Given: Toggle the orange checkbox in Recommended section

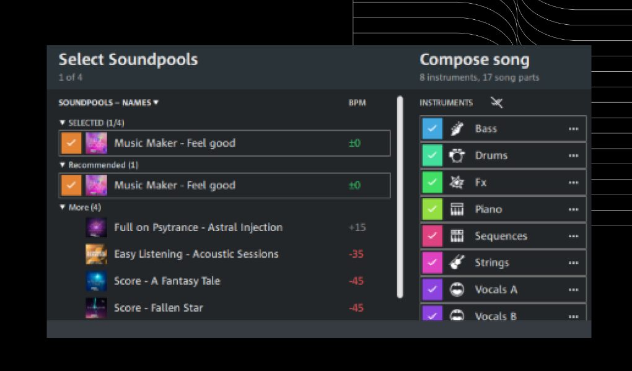Looking at the screenshot, I should click(x=71, y=185).
